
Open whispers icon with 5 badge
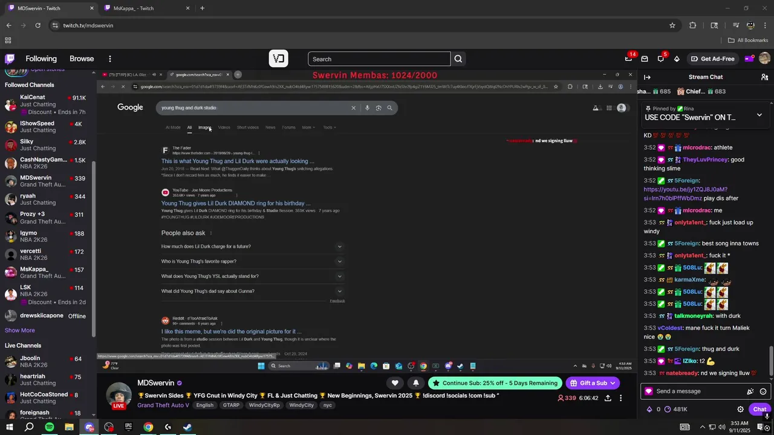coord(660,59)
